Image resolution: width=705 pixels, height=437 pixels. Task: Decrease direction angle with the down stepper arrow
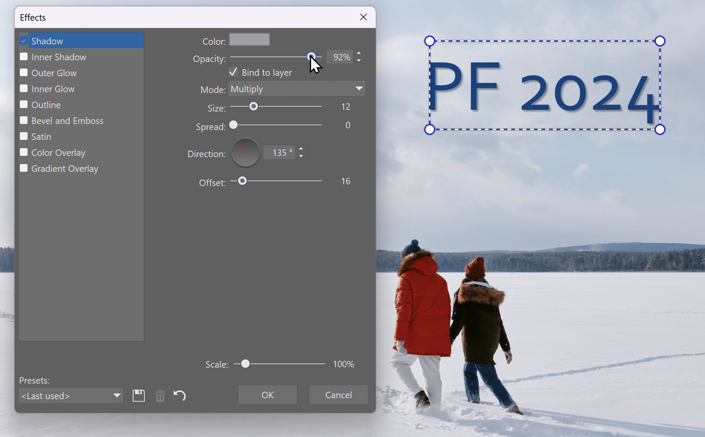pyautogui.click(x=301, y=156)
